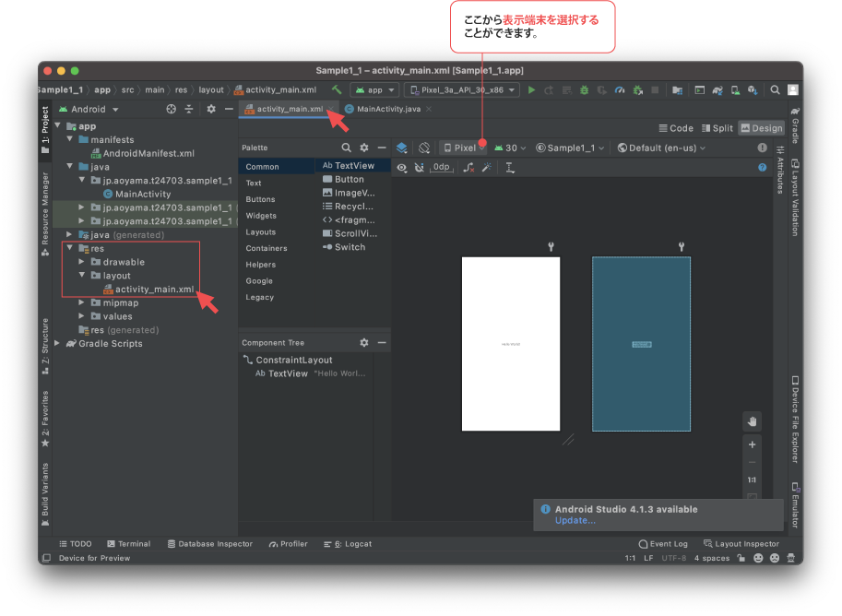This screenshot has height=616, width=842.
Task: Open the AVD Manager icon in toolbar
Action: [735, 90]
